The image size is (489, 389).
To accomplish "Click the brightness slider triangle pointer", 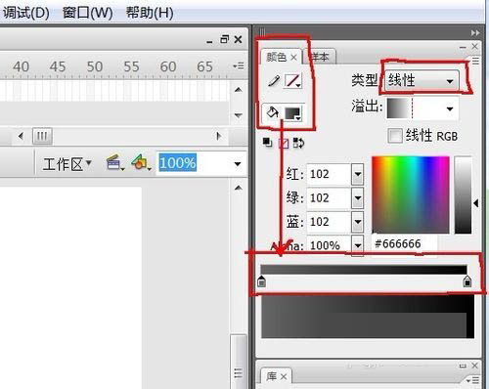I will [476, 203].
